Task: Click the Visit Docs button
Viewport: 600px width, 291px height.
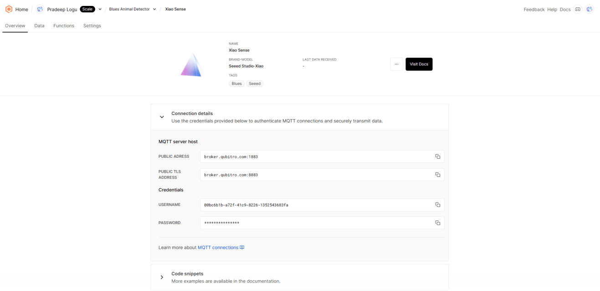Action: 419,64
